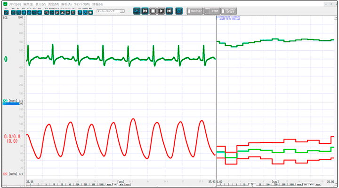Image resolution: width=339 pixels, height=188 pixels.
Task: Open the マーカージャンプ dropdown
Action: click(111, 11)
